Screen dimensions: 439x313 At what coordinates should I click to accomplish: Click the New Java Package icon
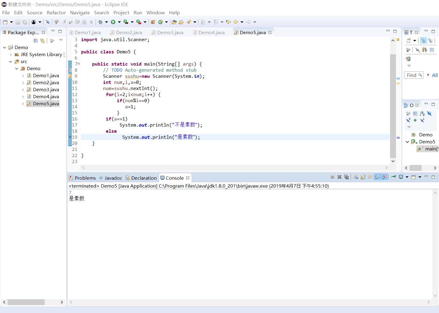click(x=153, y=22)
